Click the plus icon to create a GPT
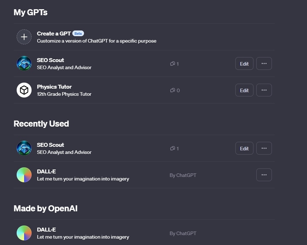Image resolution: width=307 pixels, height=245 pixels. [x=24, y=37]
